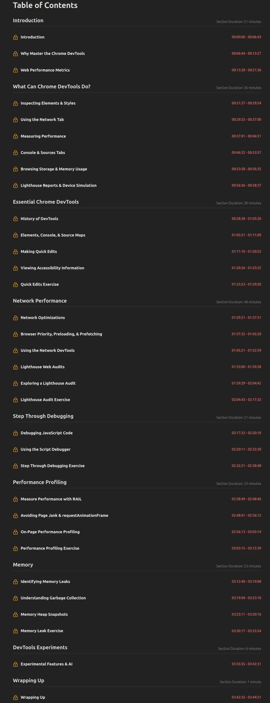This screenshot has height=703, width=270.
Task: Click lock icon next to Using the Script Debugger
Action: [16, 449]
